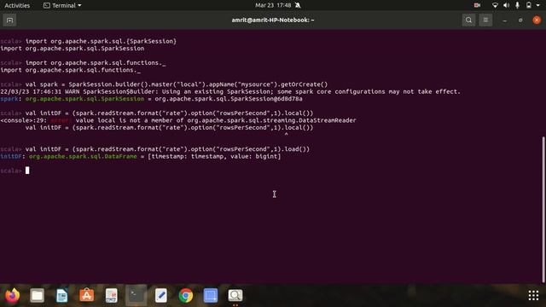Open Activities overview
Viewport: 546px width, 307px height.
click(x=17, y=5)
